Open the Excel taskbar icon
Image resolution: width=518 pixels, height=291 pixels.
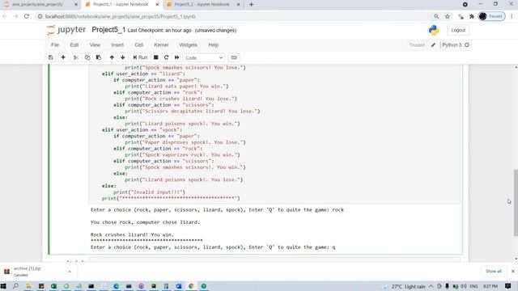pyautogui.click(x=53, y=286)
